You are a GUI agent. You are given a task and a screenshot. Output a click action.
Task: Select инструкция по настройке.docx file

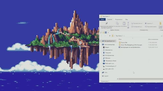129,47
